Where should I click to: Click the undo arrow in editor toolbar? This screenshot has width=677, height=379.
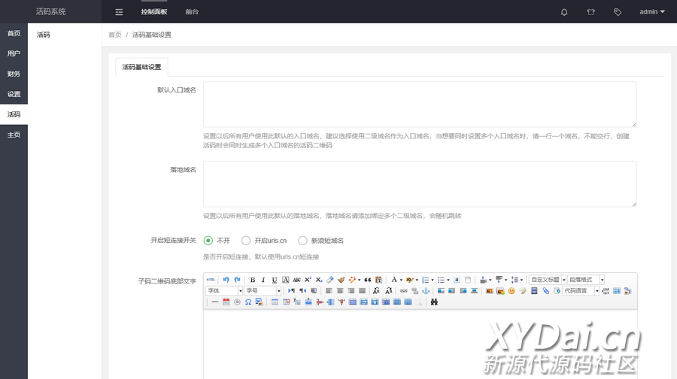point(226,280)
